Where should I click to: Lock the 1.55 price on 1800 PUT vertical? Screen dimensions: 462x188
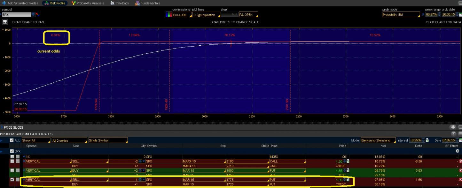(x=348, y=170)
